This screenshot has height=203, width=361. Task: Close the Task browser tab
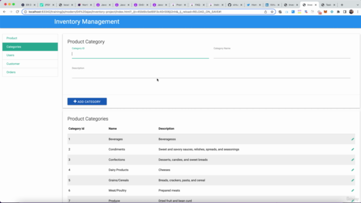tap(334, 5)
